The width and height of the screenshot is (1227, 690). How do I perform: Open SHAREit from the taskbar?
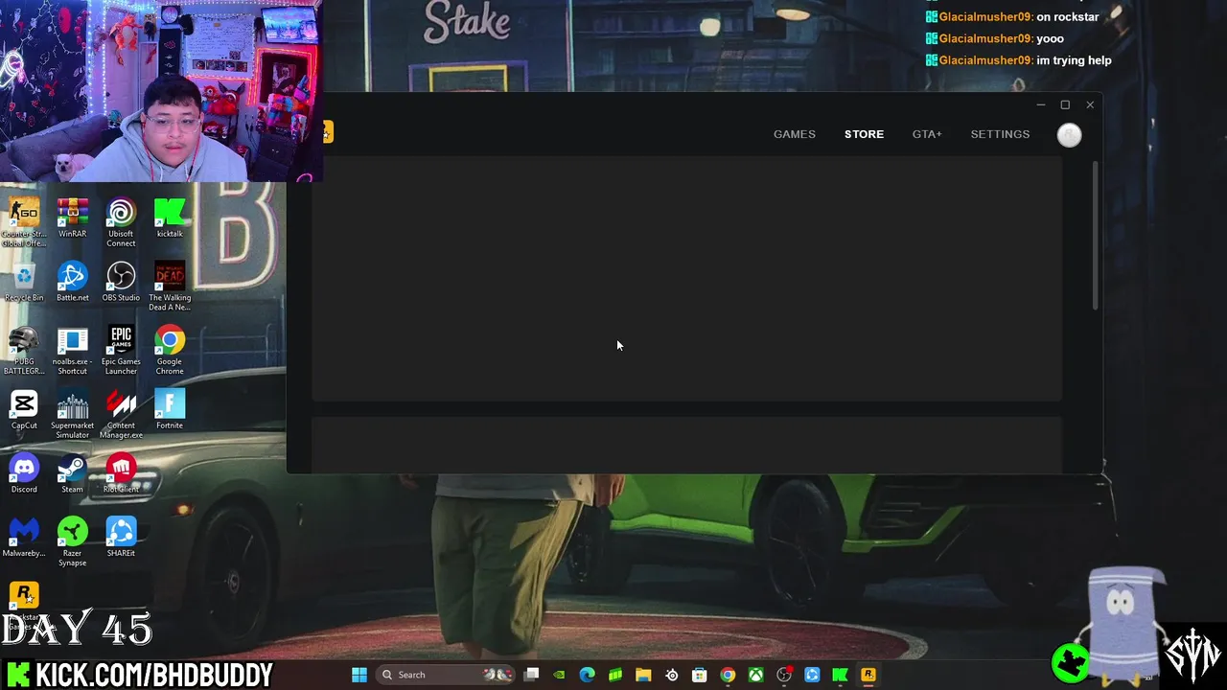tap(812, 675)
